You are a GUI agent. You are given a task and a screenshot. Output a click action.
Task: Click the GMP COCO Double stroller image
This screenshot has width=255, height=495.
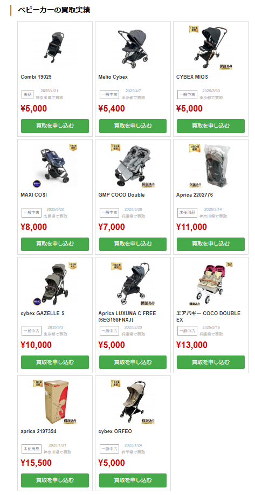[x=133, y=165]
